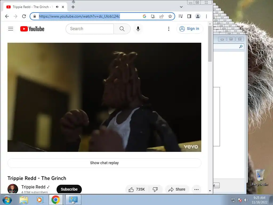Launch Windows Media Player from taskbar
Screen dimensions: 273x205
tap(39, 200)
